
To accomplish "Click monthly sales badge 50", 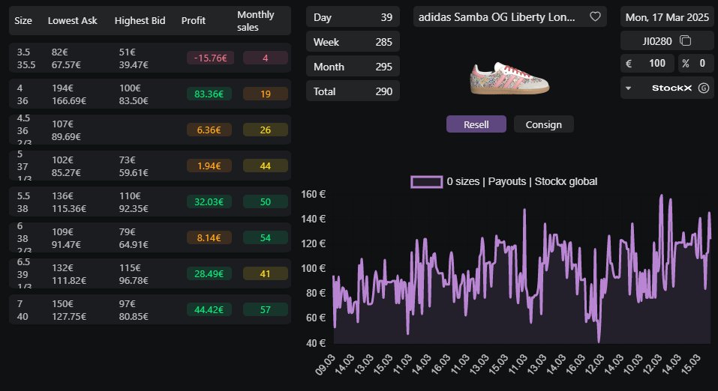I will (265, 201).
